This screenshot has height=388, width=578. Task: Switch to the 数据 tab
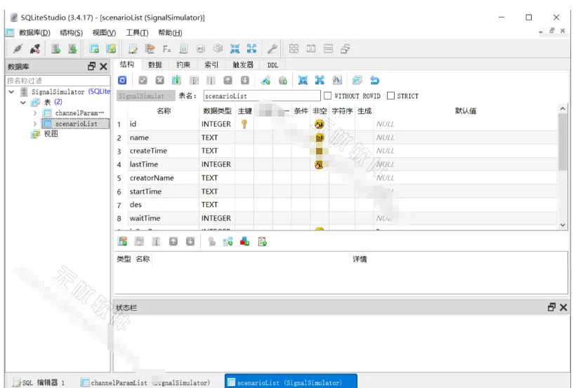(x=155, y=65)
